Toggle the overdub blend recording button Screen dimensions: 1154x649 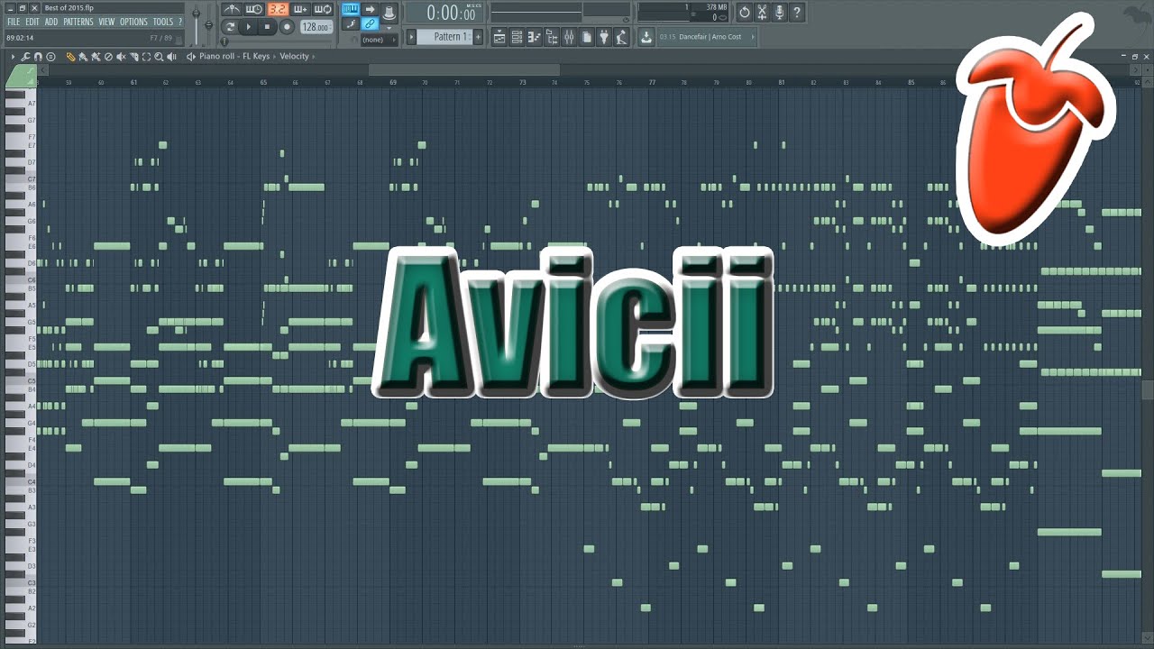[300, 9]
